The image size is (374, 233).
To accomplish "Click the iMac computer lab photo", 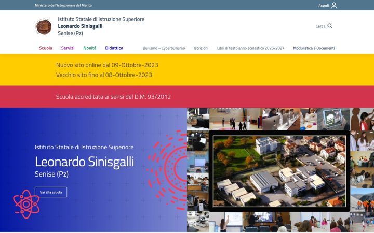I will click(x=281, y=119).
